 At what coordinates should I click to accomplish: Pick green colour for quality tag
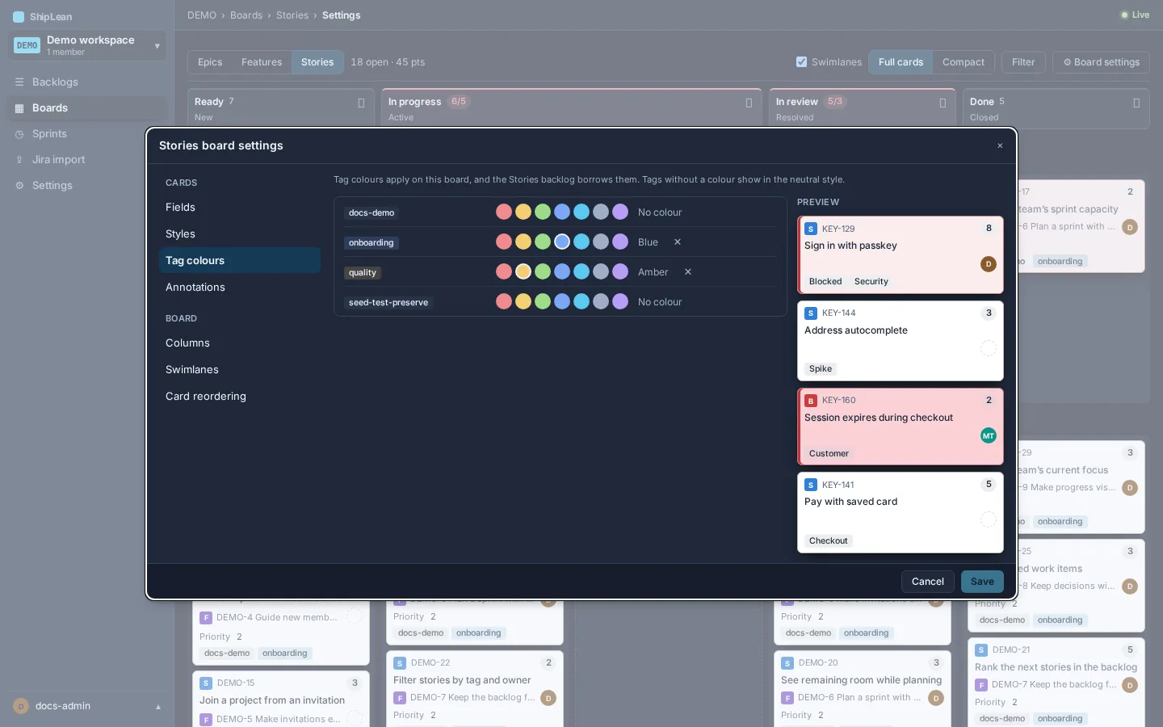pyautogui.click(x=543, y=272)
